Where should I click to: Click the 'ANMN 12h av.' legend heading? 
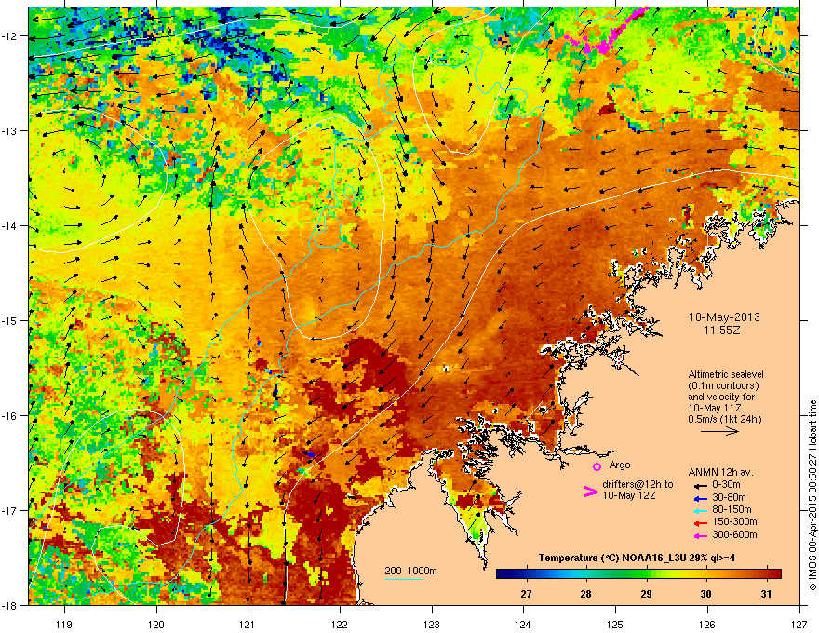tap(720, 472)
